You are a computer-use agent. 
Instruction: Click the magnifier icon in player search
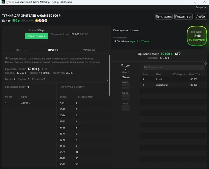[146, 67]
